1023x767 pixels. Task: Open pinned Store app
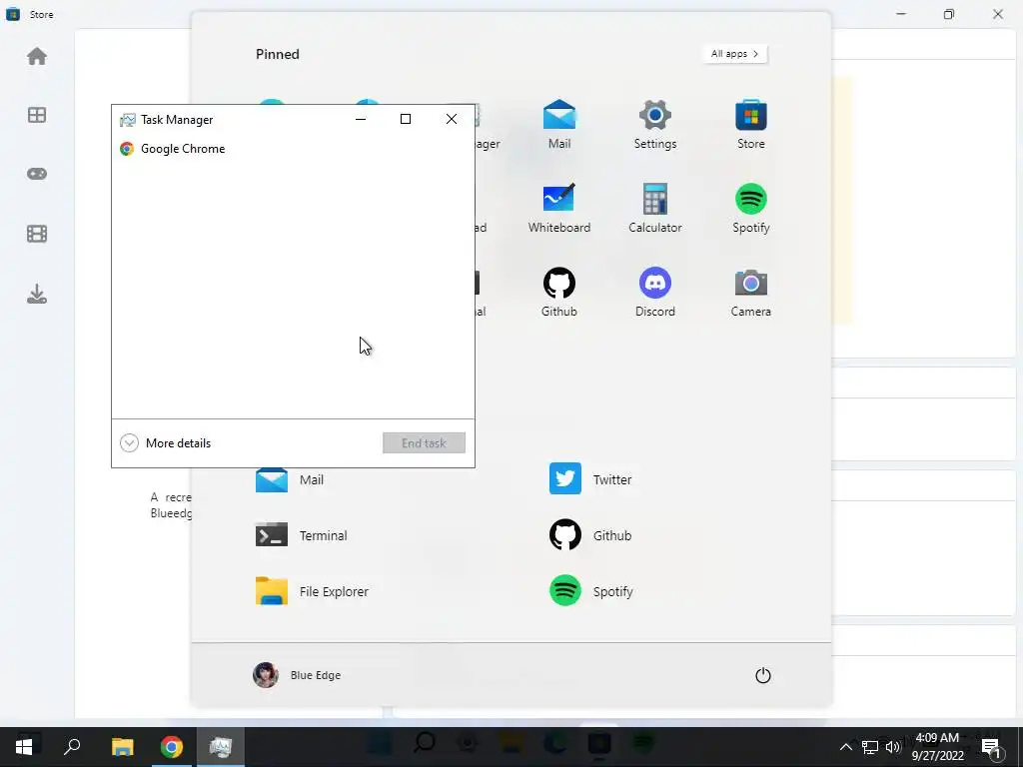click(x=751, y=125)
